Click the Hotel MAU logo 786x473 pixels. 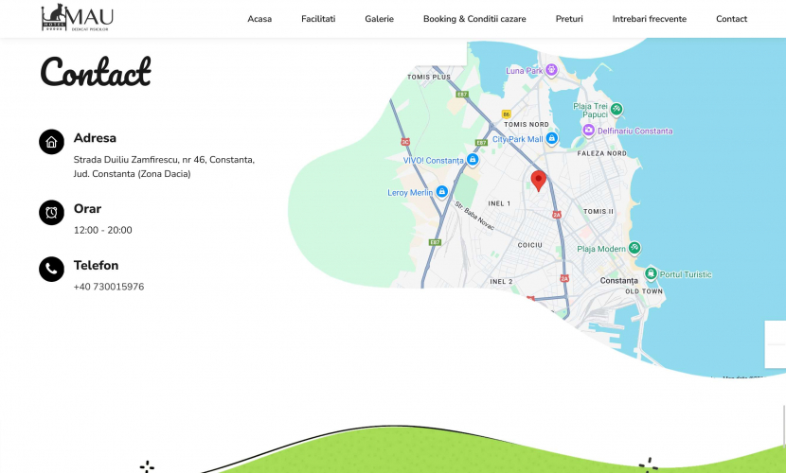(78, 18)
